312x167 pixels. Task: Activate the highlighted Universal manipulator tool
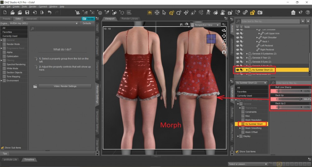(172, 13)
